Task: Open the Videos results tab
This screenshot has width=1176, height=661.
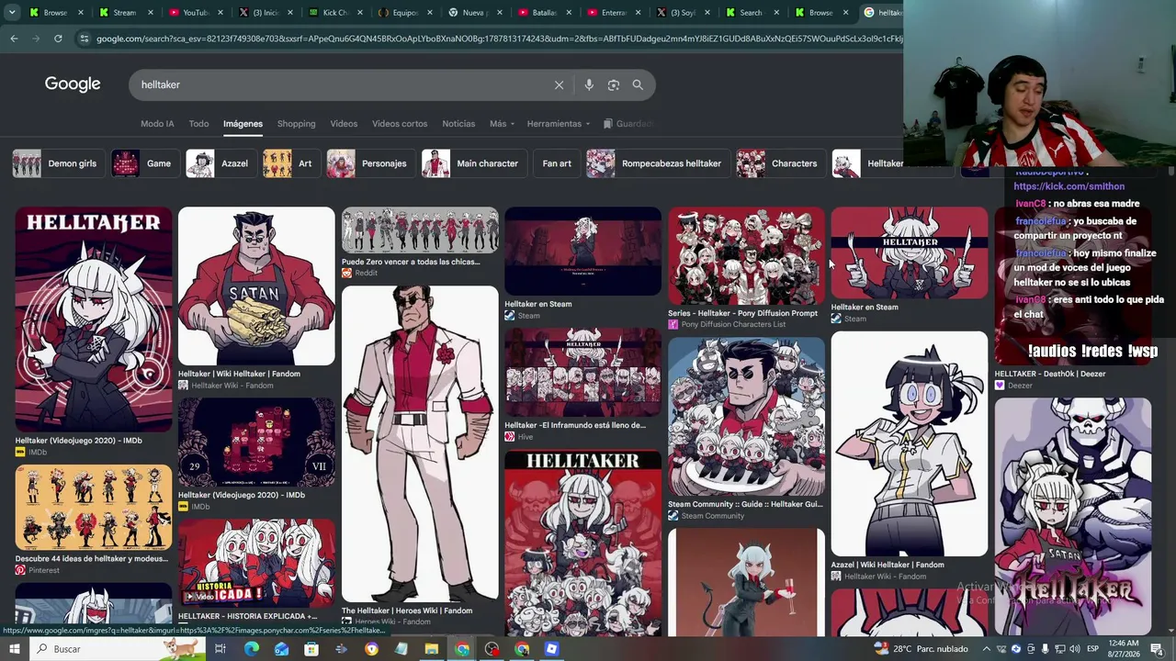Action: pos(344,124)
